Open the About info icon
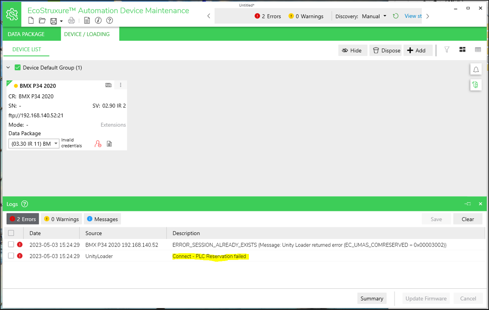Image resolution: width=489 pixels, height=310 pixels. pyautogui.click(x=98, y=20)
